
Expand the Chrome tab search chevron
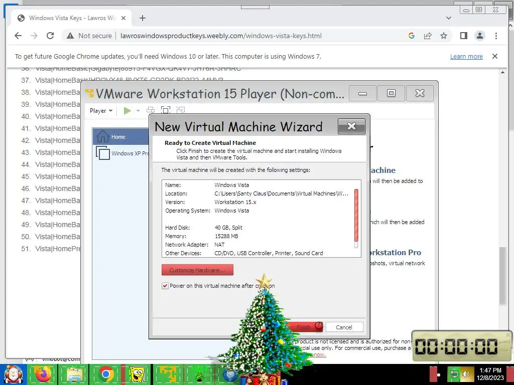(449, 18)
